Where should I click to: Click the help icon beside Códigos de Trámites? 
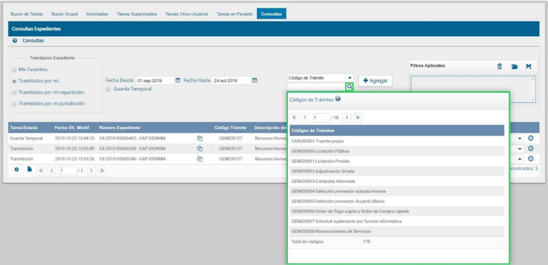[x=338, y=100]
